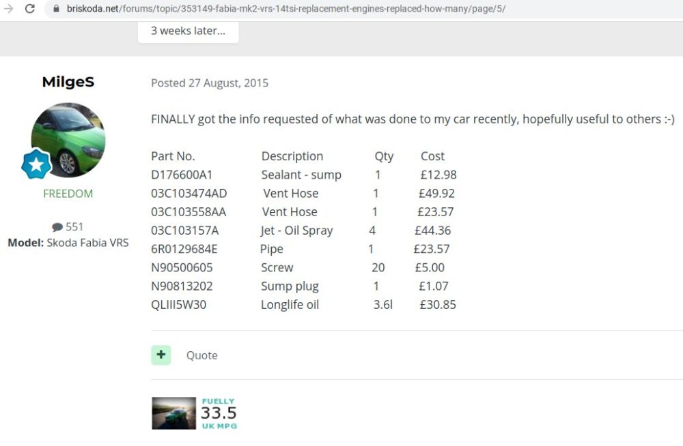Open MilgeS user profile name
Screen dimensions: 683x446
[x=68, y=82]
